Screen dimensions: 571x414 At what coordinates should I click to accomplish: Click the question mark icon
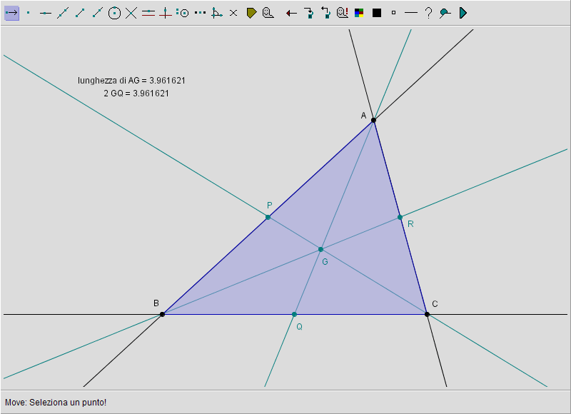(429, 13)
